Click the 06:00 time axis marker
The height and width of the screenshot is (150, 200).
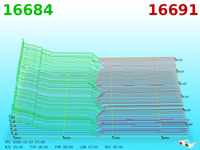click(x=178, y=60)
